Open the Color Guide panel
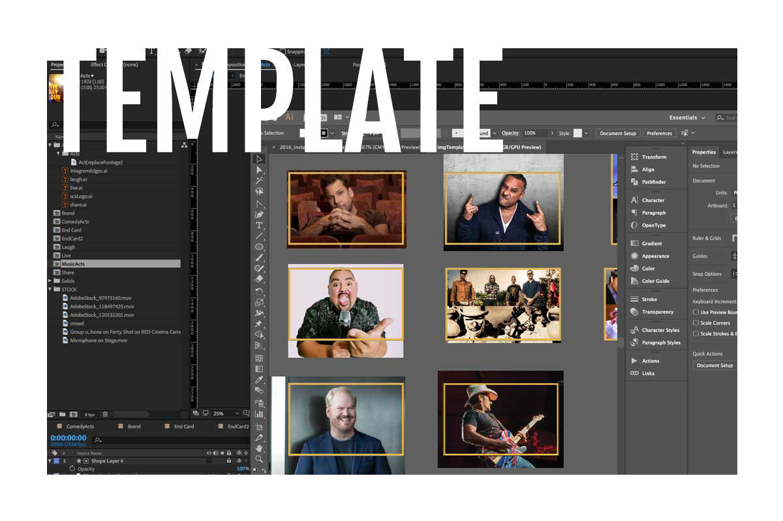 click(649, 281)
